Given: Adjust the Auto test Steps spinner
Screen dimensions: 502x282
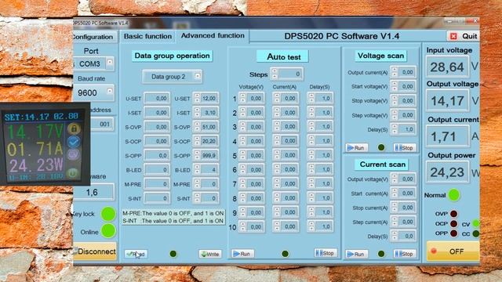Looking at the screenshot, I should pyautogui.click(x=275, y=74).
